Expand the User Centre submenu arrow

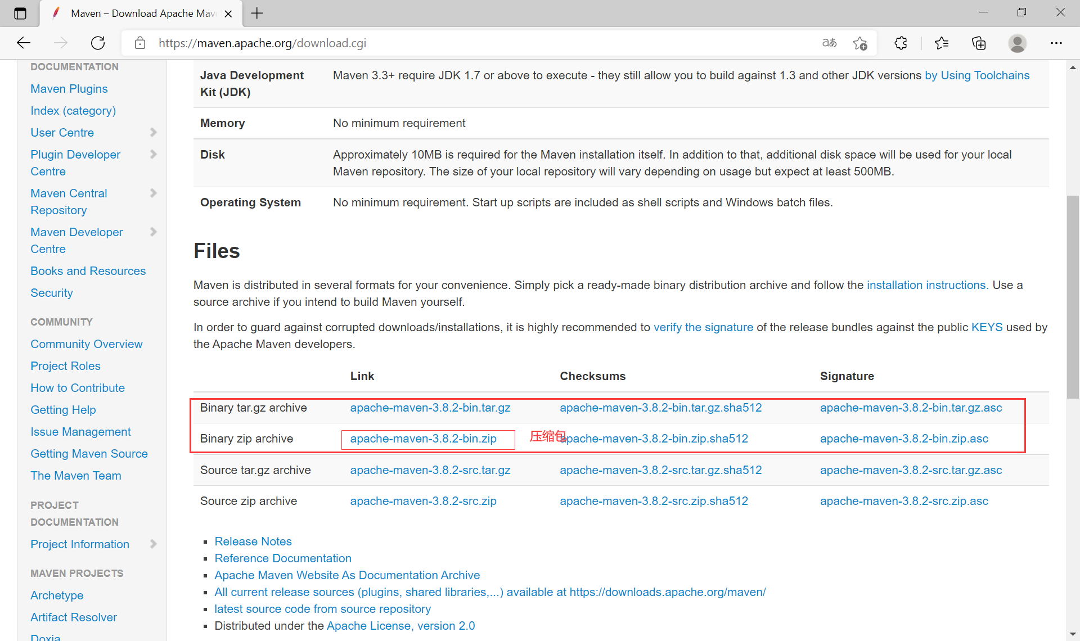point(153,132)
